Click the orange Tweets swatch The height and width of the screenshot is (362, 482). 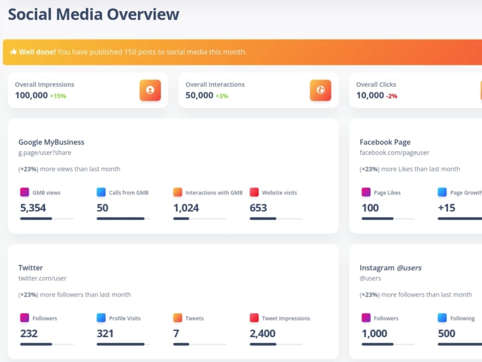[178, 318]
